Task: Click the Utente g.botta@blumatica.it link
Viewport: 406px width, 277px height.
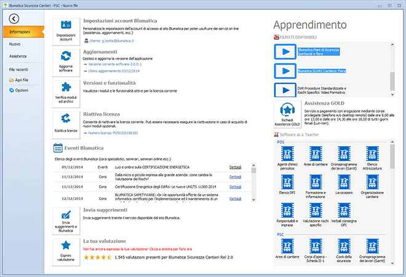Action: point(109,41)
